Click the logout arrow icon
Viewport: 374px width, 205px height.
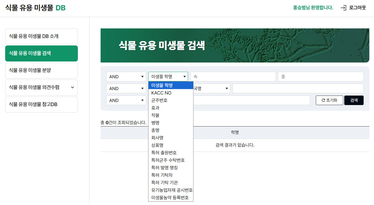pos(343,8)
